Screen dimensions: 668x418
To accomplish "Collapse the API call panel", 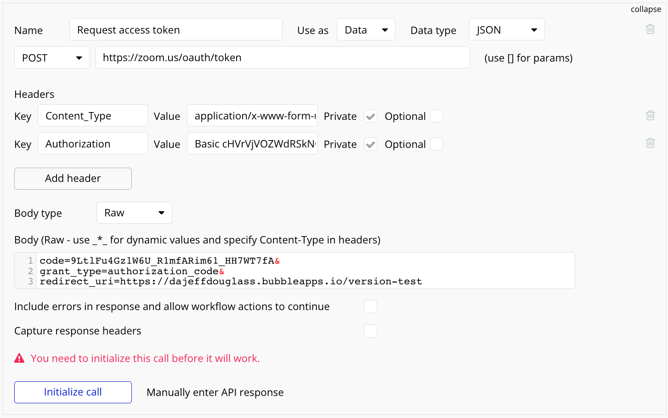I will tap(645, 9).
